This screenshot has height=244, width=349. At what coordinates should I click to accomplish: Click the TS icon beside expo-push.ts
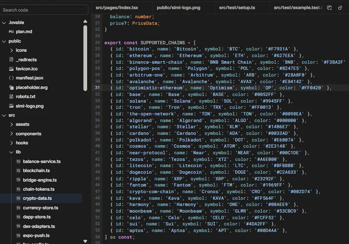(x=18, y=236)
